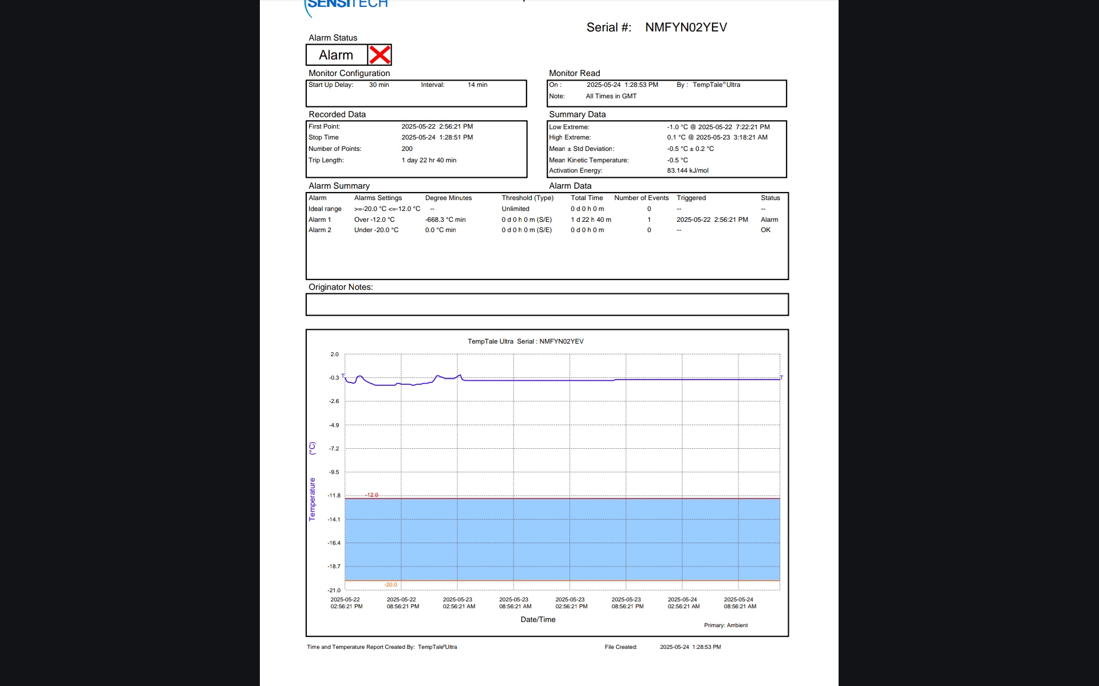Viewport: 1099px width, 686px height.
Task: Select Alarm 2 setting Under -20.0 °C
Action: click(x=376, y=230)
